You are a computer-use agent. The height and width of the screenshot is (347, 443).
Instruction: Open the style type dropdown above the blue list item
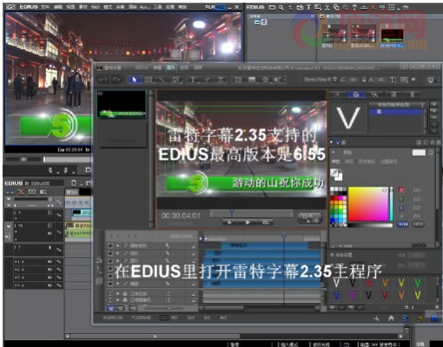[x=397, y=104]
